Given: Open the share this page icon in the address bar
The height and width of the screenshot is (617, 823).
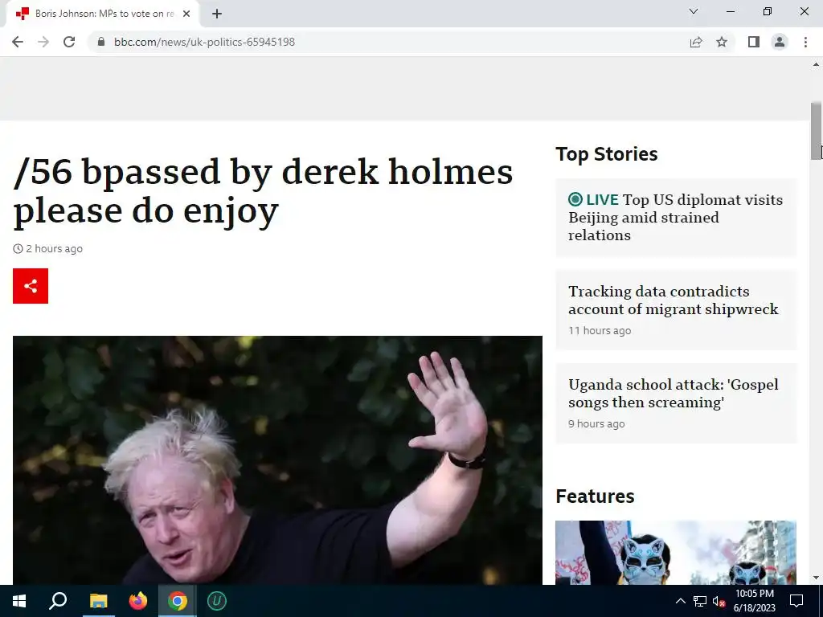Looking at the screenshot, I should 696,42.
